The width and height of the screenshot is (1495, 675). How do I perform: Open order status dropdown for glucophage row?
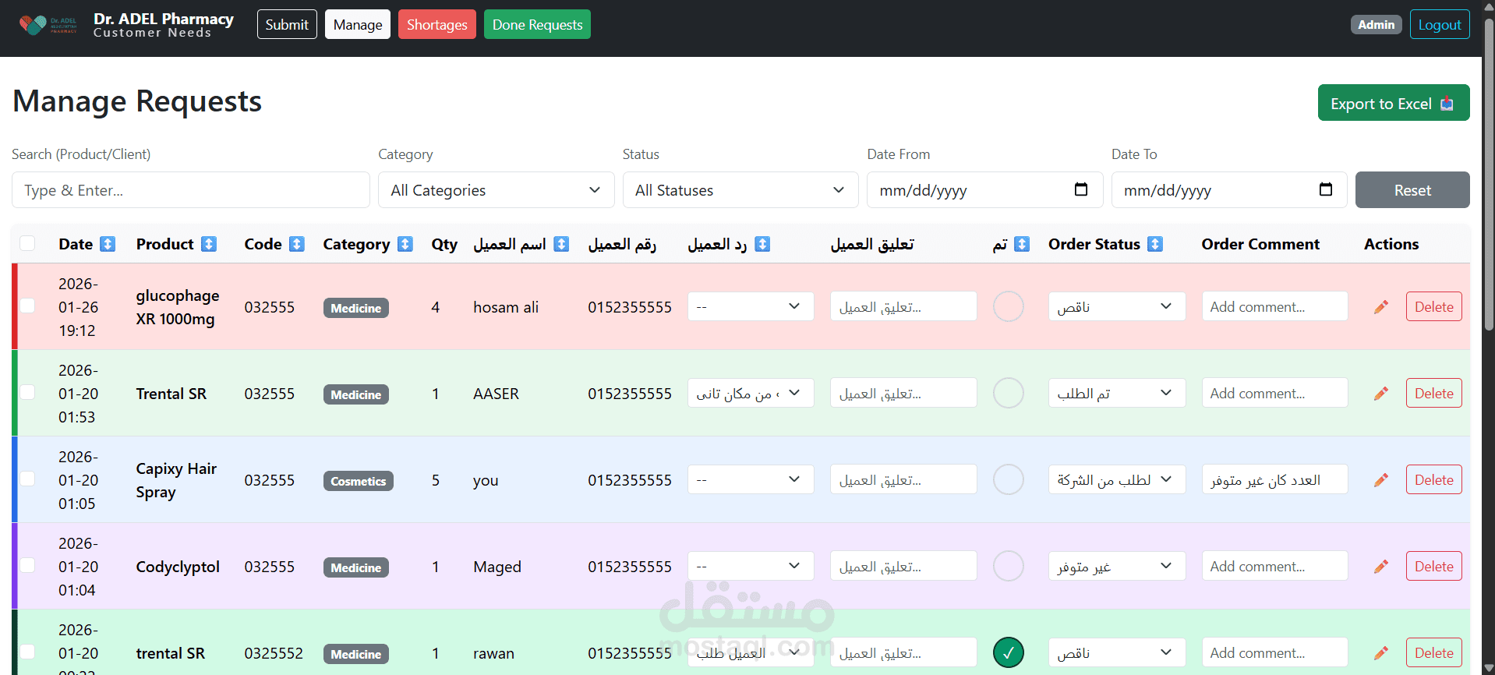coord(1117,306)
